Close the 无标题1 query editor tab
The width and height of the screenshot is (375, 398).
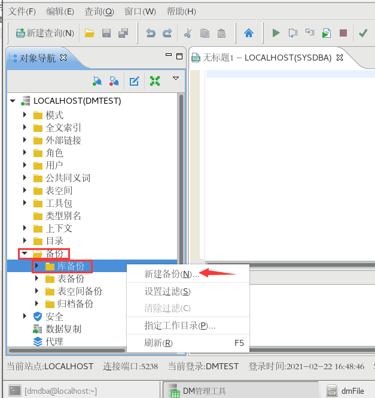[x=340, y=58]
